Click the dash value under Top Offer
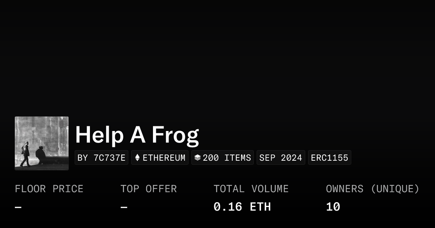435x228 pixels. coord(124,207)
